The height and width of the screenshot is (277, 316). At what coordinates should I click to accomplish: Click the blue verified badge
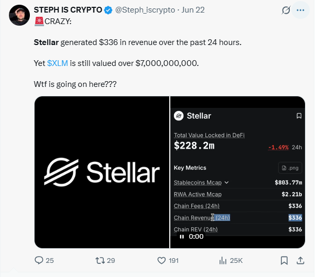point(108,10)
